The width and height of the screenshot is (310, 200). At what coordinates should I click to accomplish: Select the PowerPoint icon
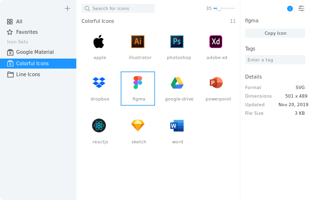216,83
